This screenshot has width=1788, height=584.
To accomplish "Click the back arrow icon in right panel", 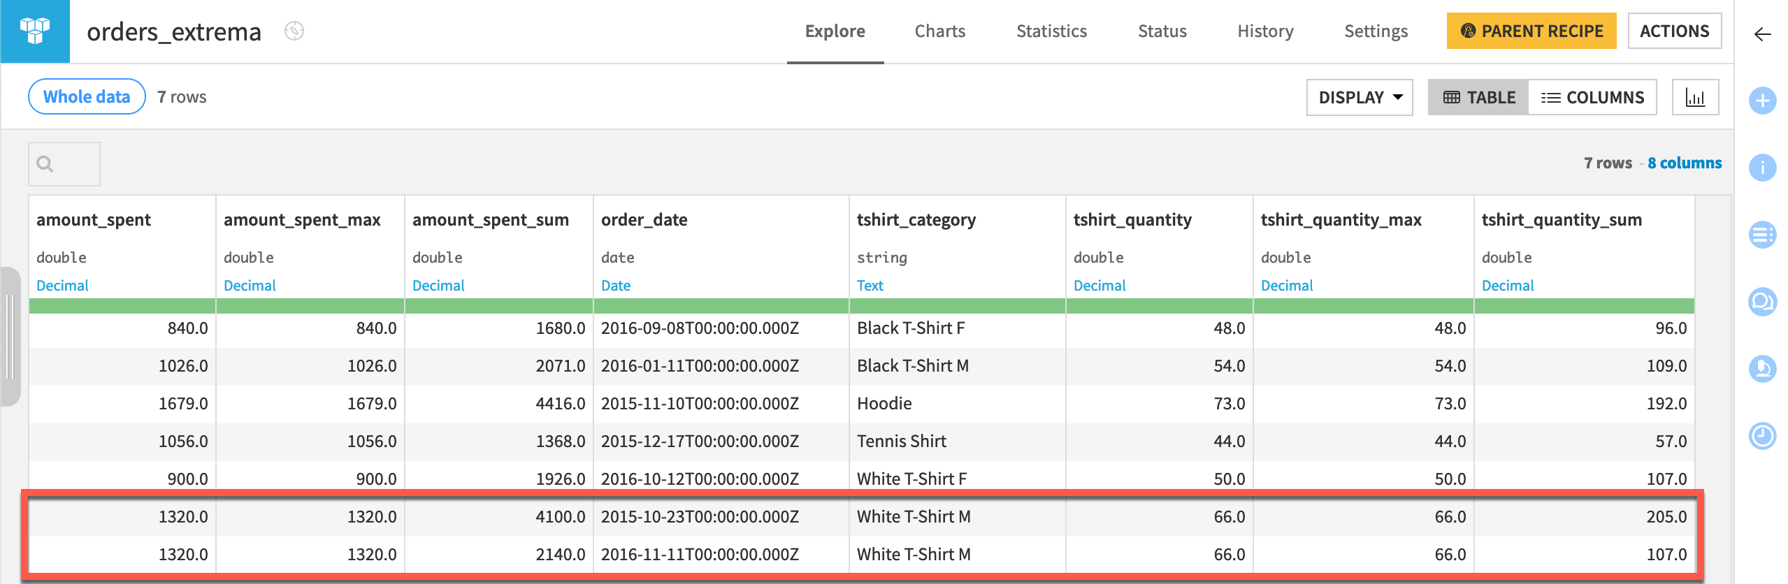I will (1762, 34).
